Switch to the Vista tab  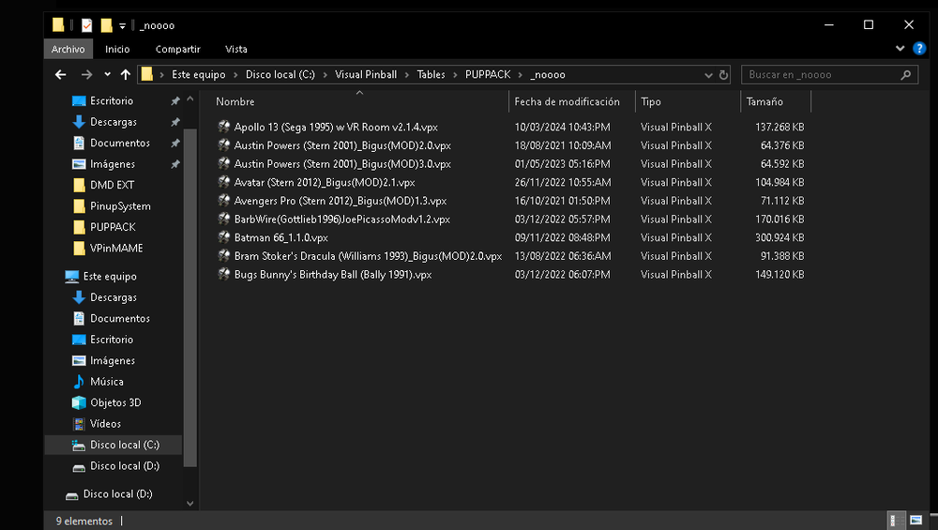click(236, 49)
